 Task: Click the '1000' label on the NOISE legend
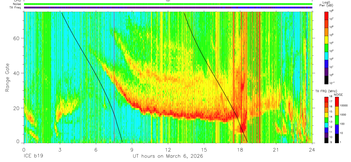[343, 115]
